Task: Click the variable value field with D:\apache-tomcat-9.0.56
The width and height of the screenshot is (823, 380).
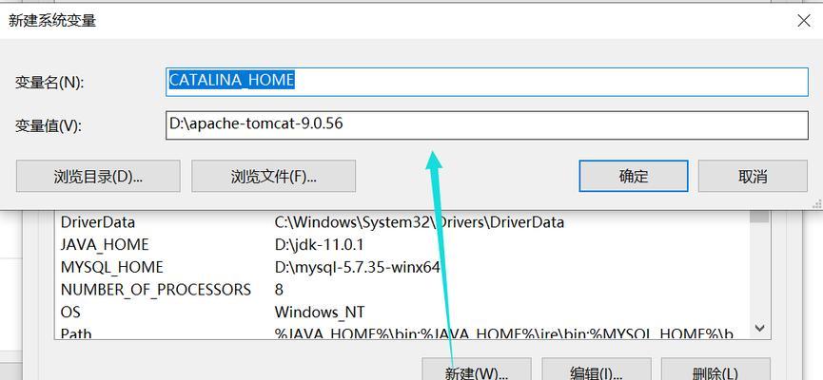Action: (x=486, y=124)
